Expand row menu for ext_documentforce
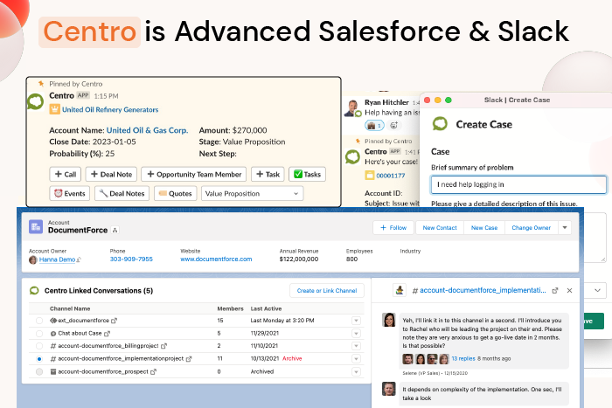This screenshot has height=408, width=612. pyautogui.click(x=356, y=321)
